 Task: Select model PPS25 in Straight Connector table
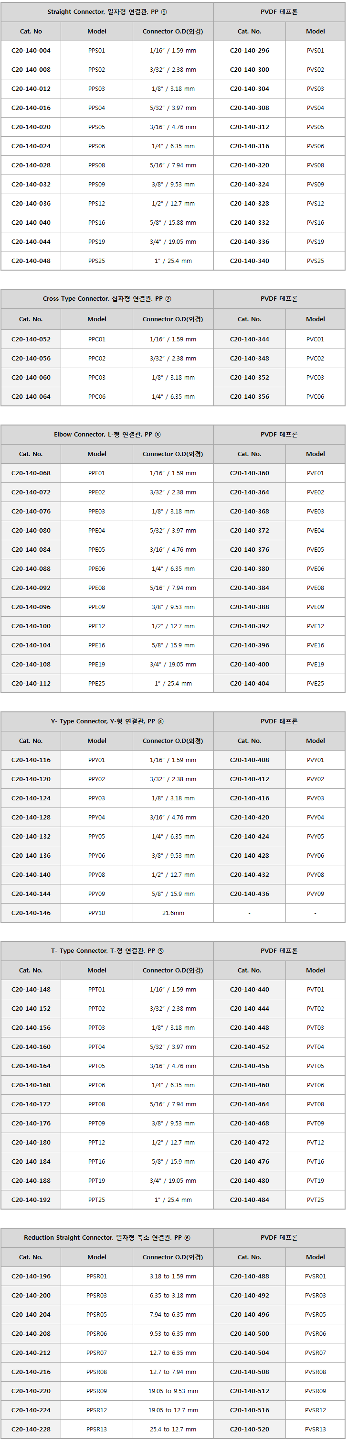click(x=96, y=261)
